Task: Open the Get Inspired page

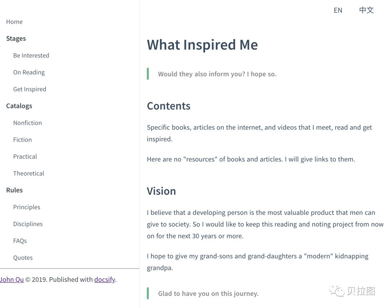Action: coord(30,89)
